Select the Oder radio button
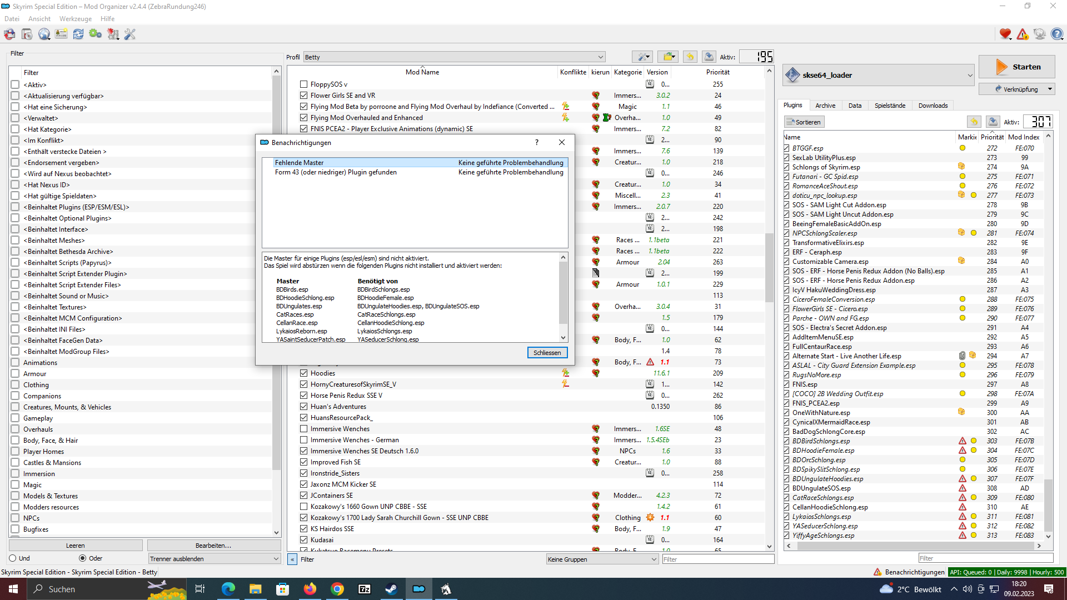Viewport: 1067px width, 600px height. point(83,558)
